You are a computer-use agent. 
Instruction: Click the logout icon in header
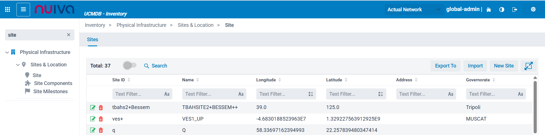pos(515,10)
